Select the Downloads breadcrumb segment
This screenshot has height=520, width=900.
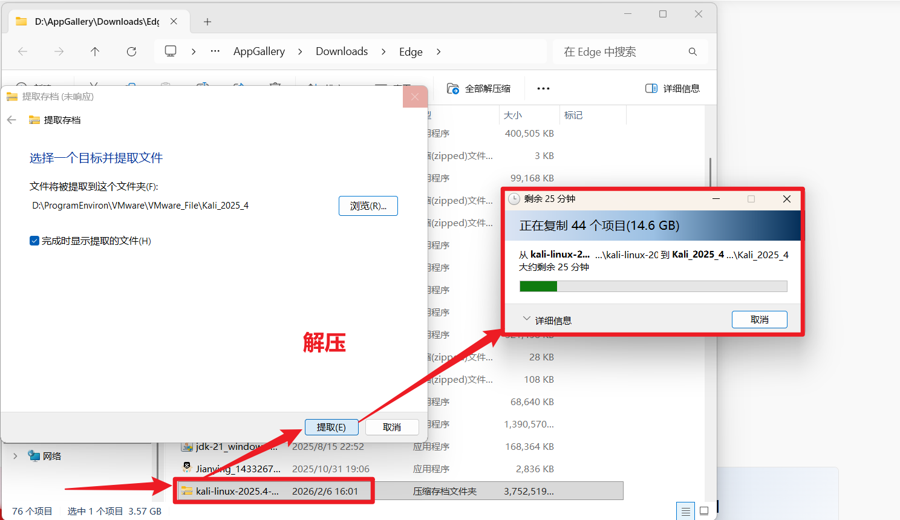[342, 51]
